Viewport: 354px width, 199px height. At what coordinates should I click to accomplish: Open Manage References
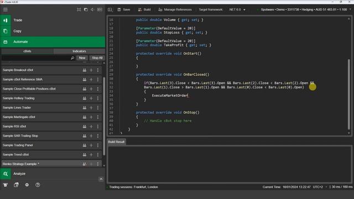coord(175,9)
